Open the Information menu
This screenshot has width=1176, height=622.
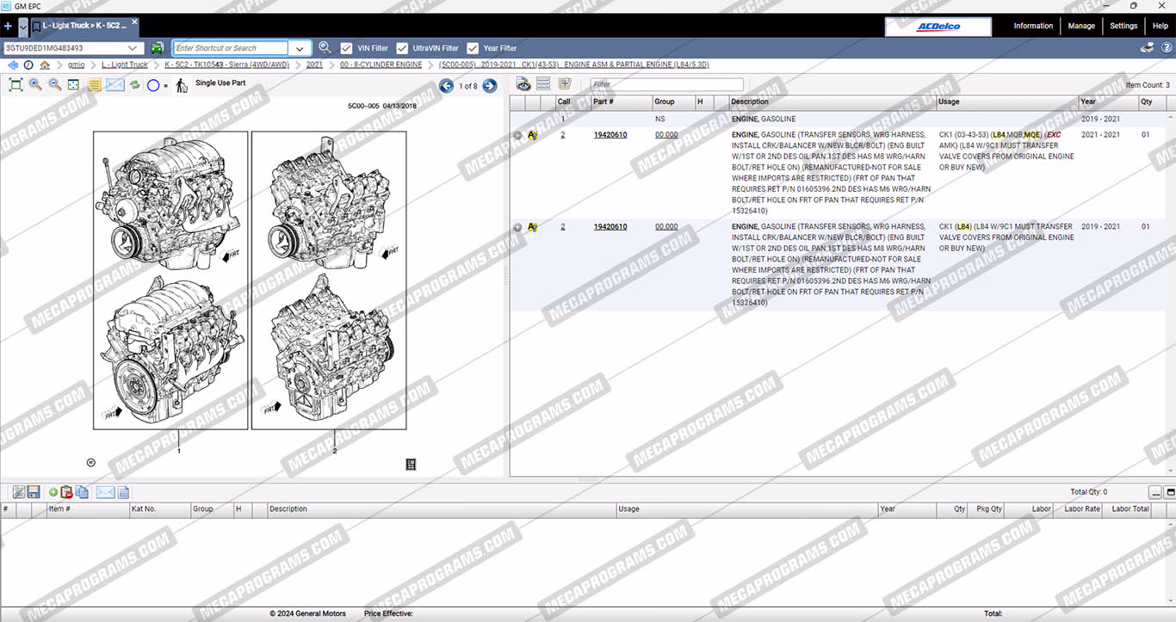coord(1032,26)
